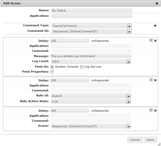Image resolution: width=161 pixels, height=146 pixels.
Task: Toggle enabled checkbox of the 300 ms command
Action: (151, 110)
